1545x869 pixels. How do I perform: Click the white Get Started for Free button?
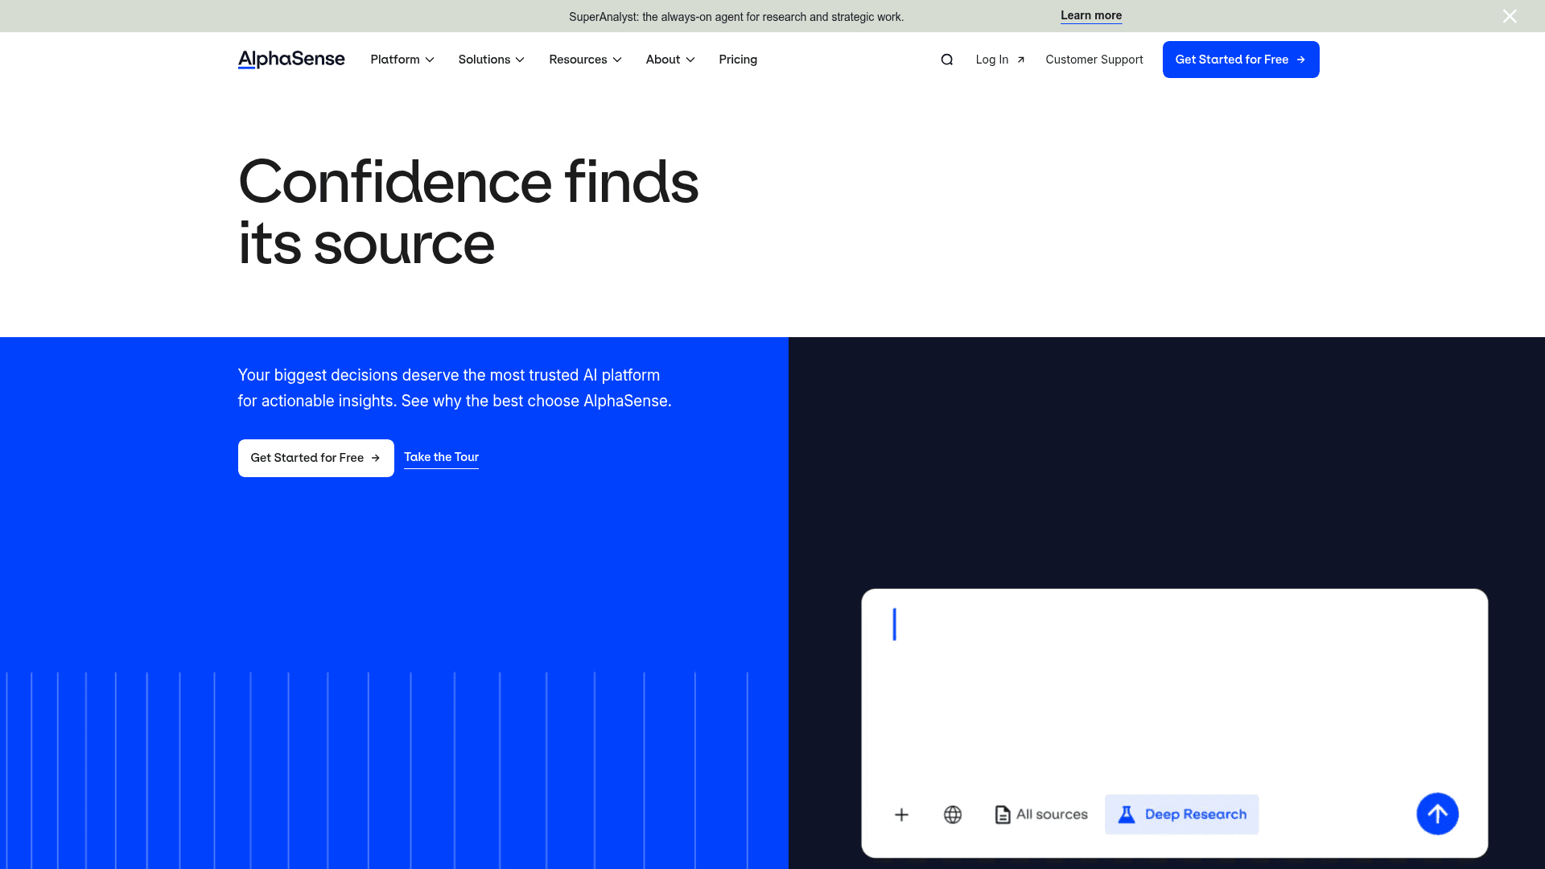316,458
